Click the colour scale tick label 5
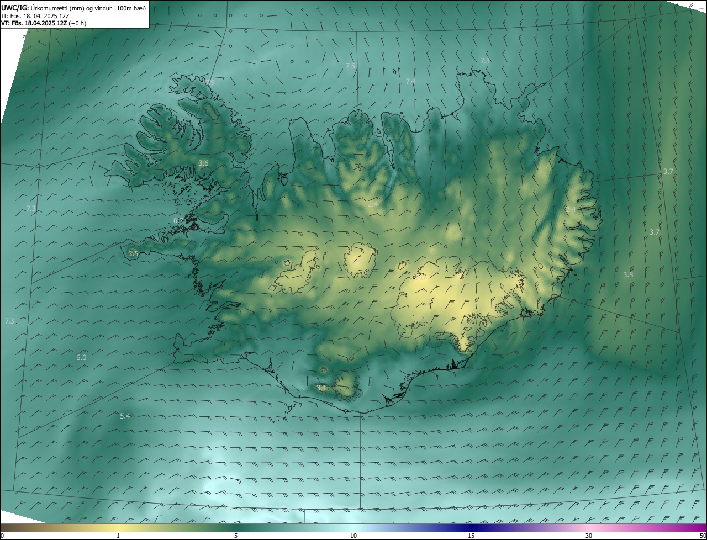This screenshot has width=707, height=540. pyautogui.click(x=236, y=536)
